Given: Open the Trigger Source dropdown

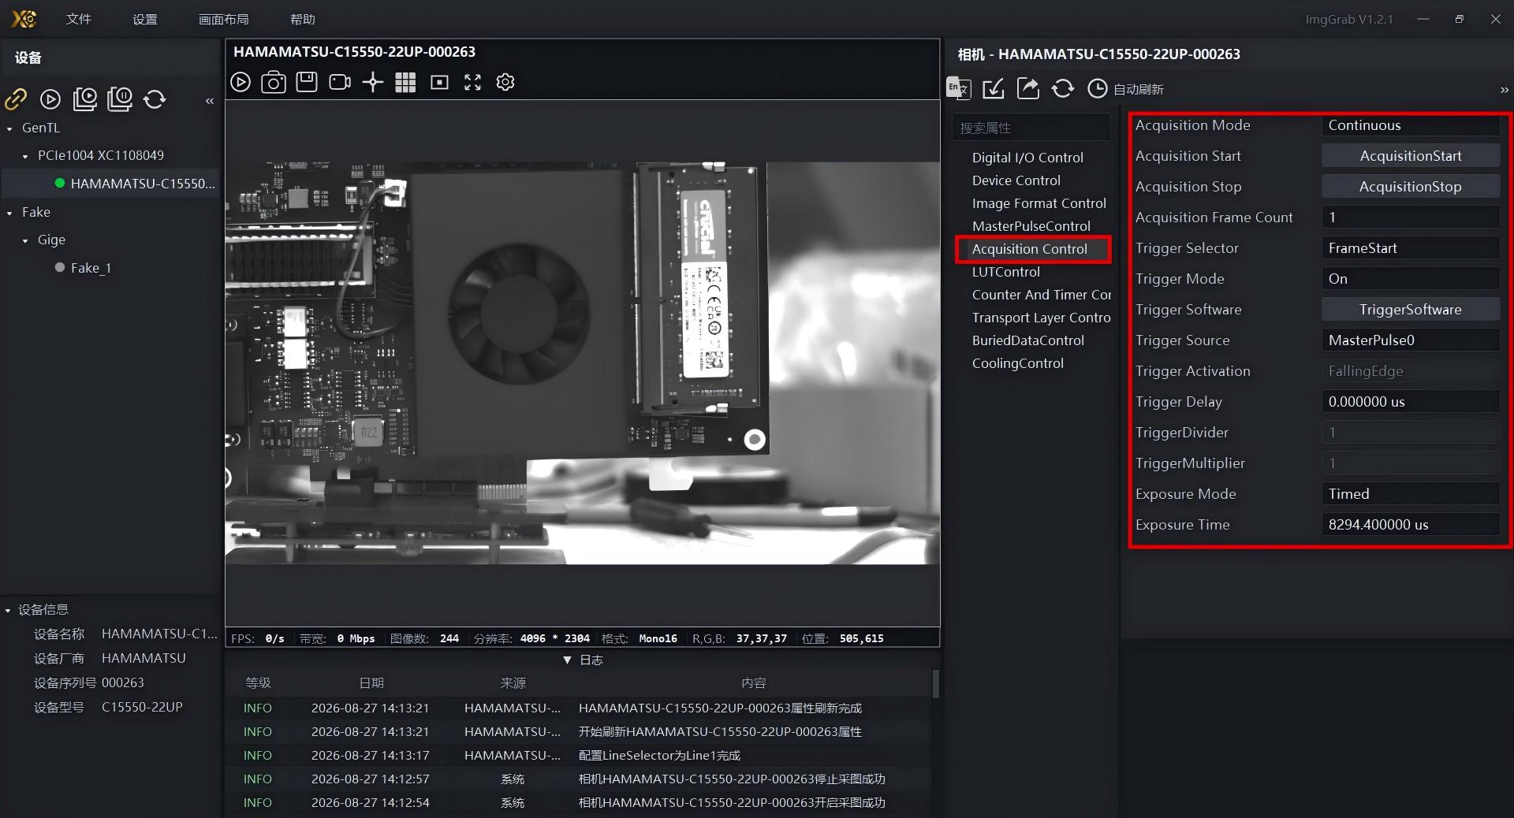Looking at the screenshot, I should (x=1411, y=340).
